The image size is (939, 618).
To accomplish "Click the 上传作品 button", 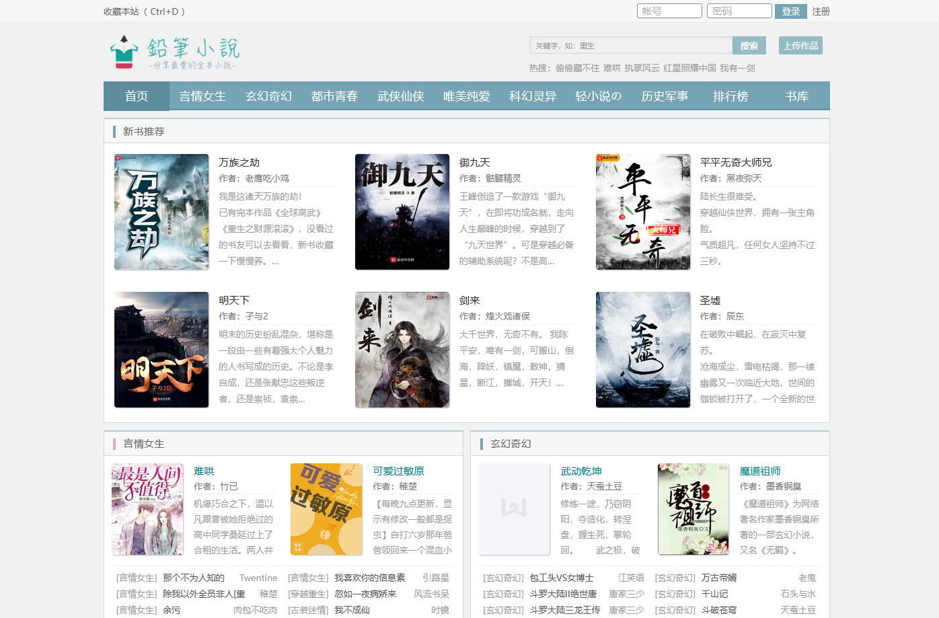I will pyautogui.click(x=800, y=46).
